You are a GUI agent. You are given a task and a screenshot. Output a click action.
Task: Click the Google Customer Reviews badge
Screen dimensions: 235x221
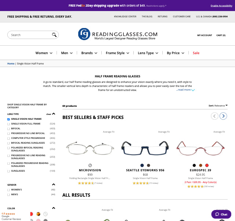(10, 216)
